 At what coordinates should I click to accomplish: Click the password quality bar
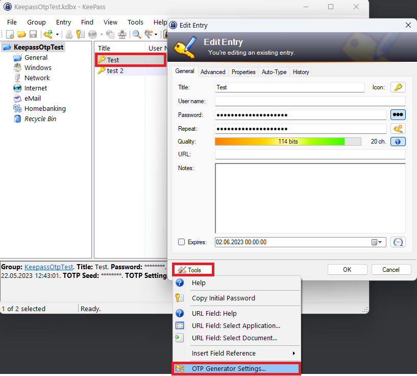tap(288, 142)
